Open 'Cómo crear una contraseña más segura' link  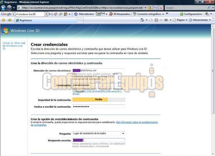pos(97,92)
